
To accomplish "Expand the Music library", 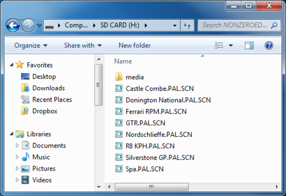I will [17, 157].
